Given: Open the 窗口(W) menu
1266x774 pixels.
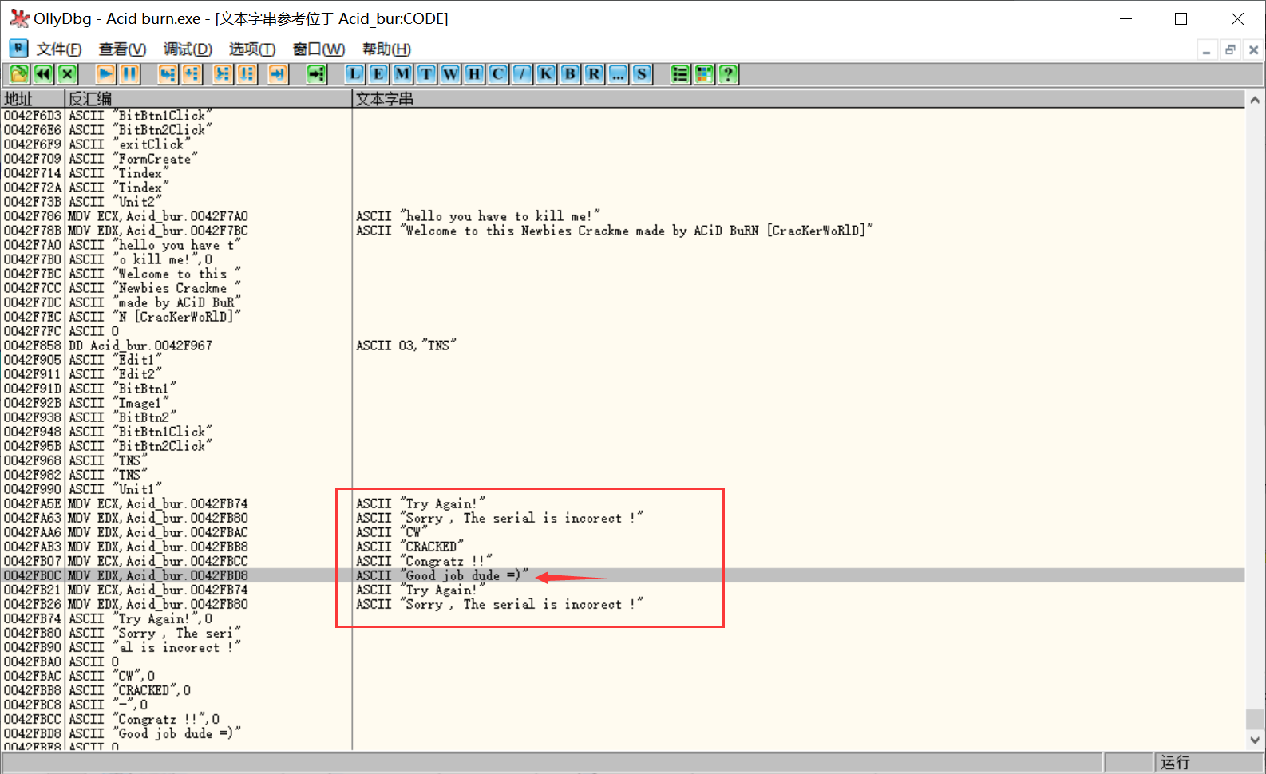Looking at the screenshot, I should [318, 49].
